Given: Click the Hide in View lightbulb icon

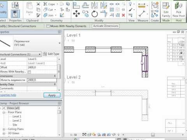Looking at the screenshot, I should tap(130, 4).
